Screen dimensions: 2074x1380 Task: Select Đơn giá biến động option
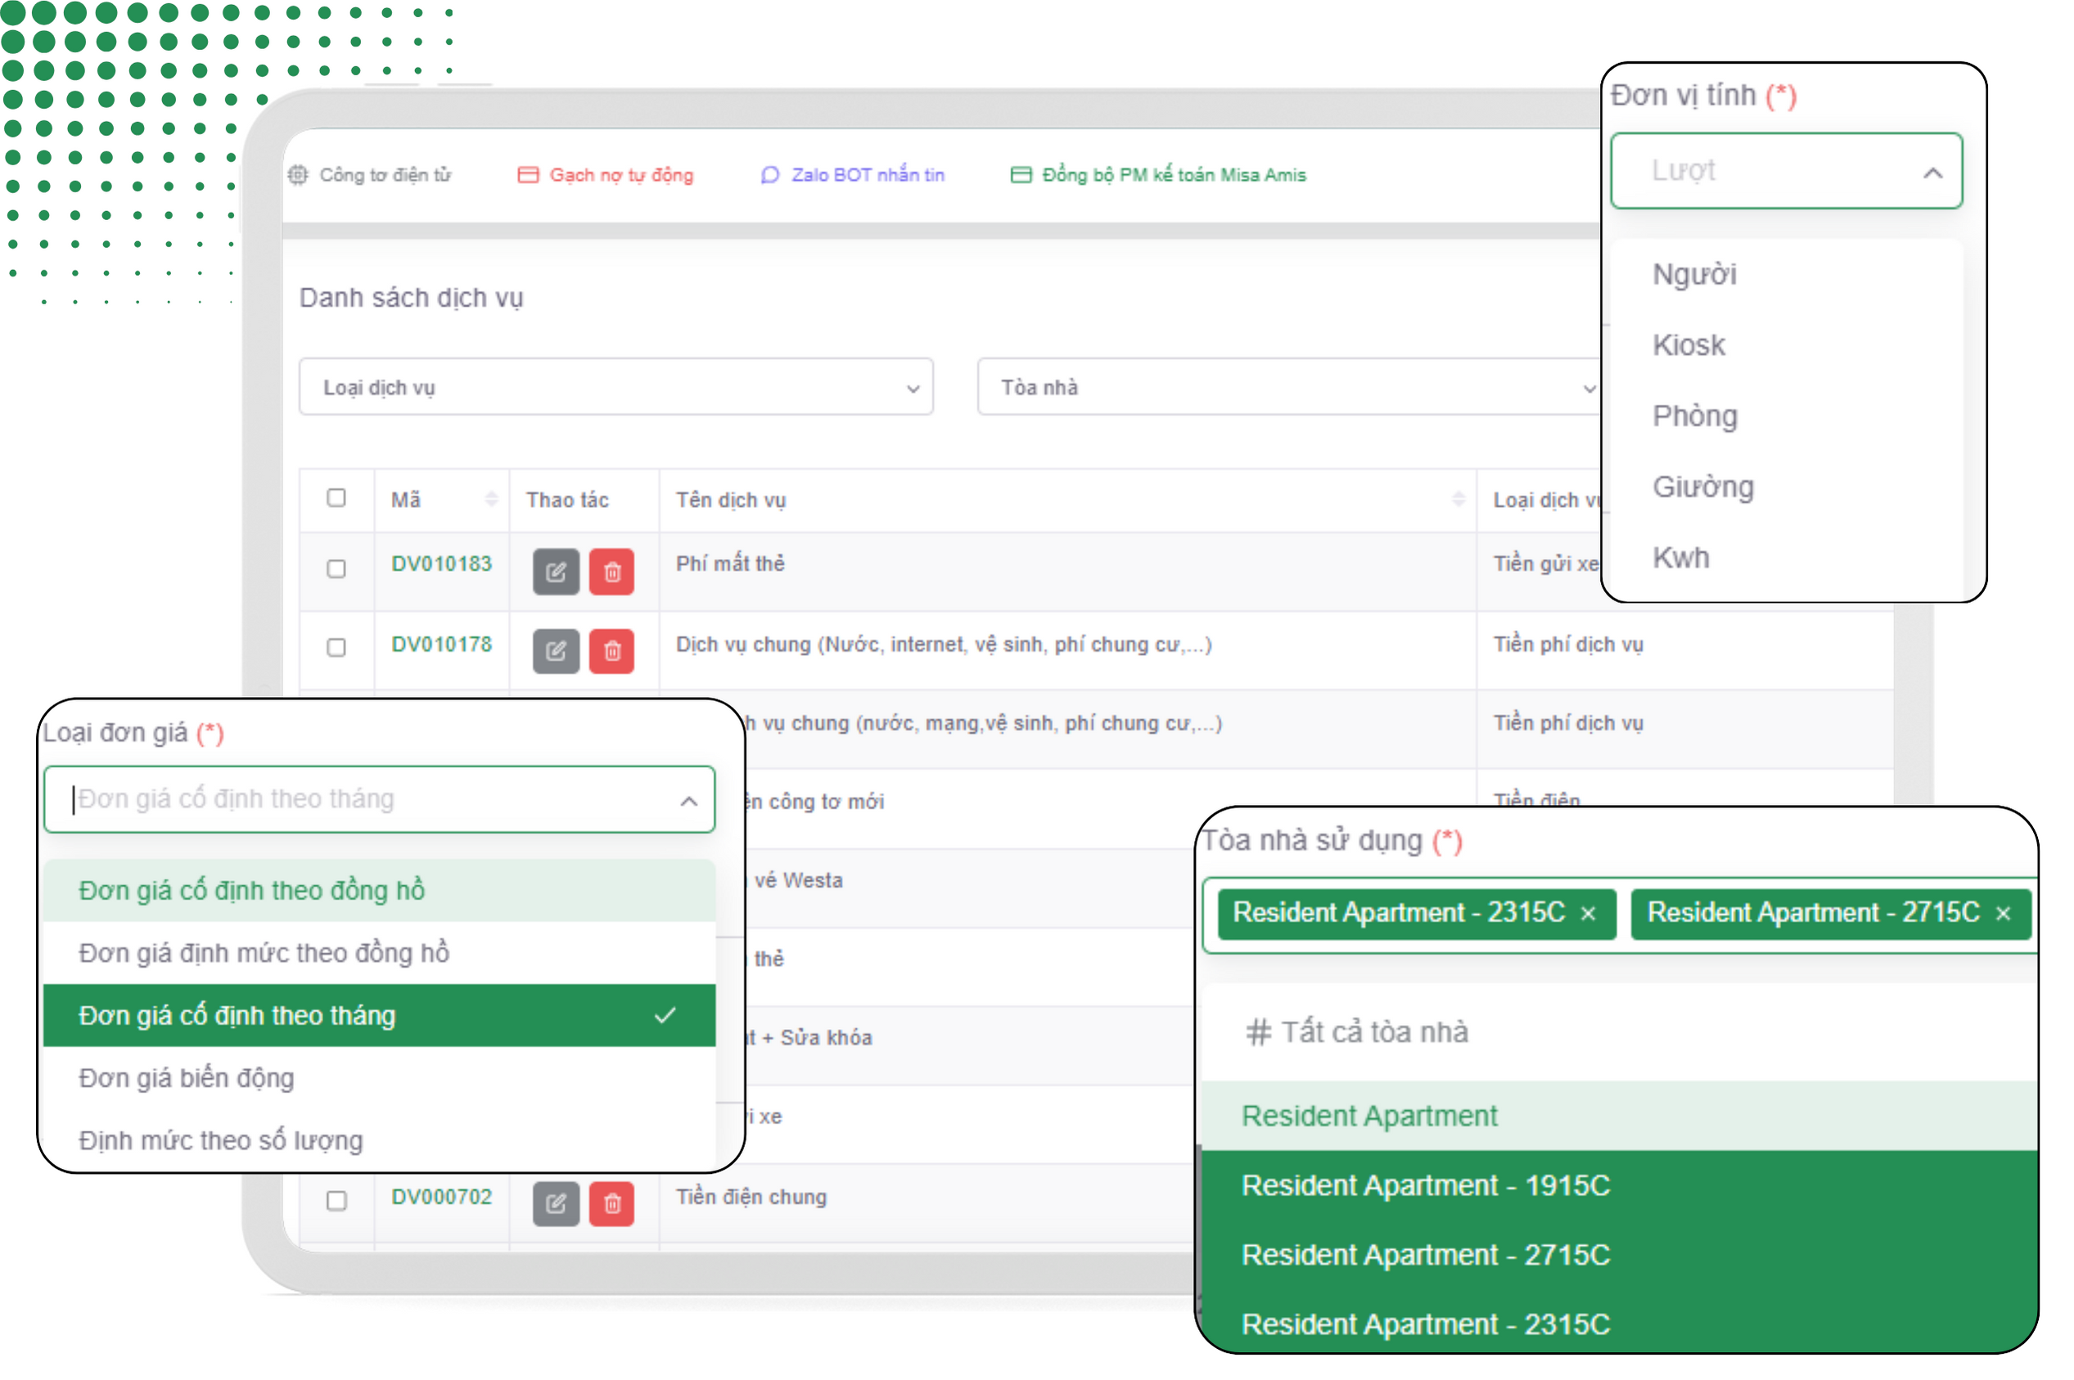click(x=187, y=1077)
